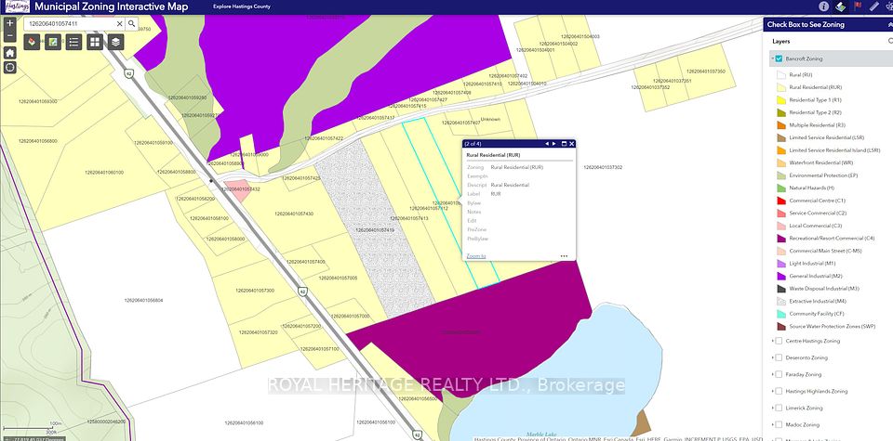Click the Hastings County logo
This screenshot has width=893, height=441.
(17, 6)
